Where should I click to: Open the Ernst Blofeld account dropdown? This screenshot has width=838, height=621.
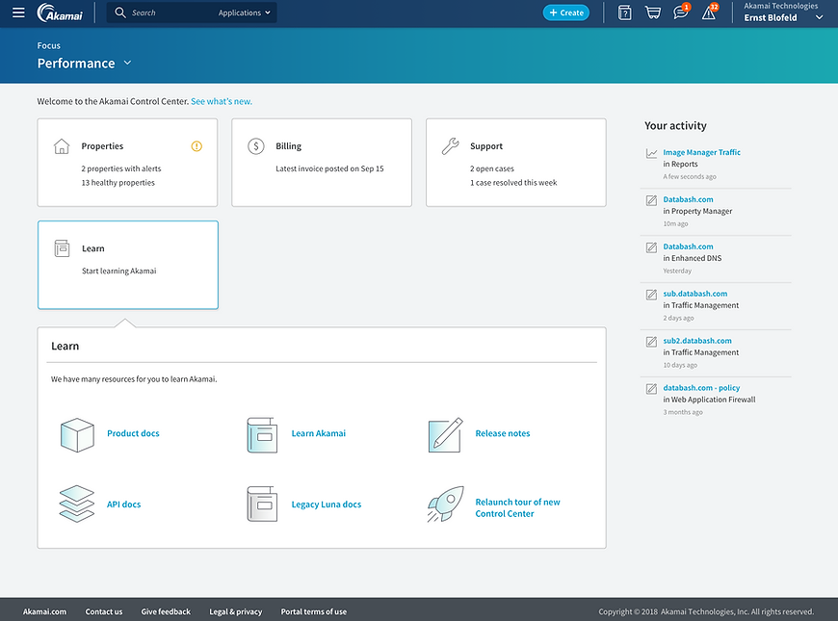[x=782, y=13]
